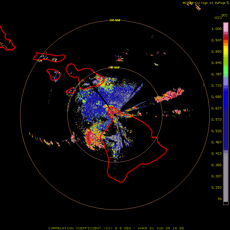Click the 16:08 time stamp
The image size is (230, 230).
pyautogui.click(x=178, y=228)
